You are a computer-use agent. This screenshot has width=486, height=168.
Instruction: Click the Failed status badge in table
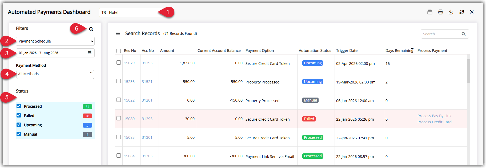click(x=309, y=119)
